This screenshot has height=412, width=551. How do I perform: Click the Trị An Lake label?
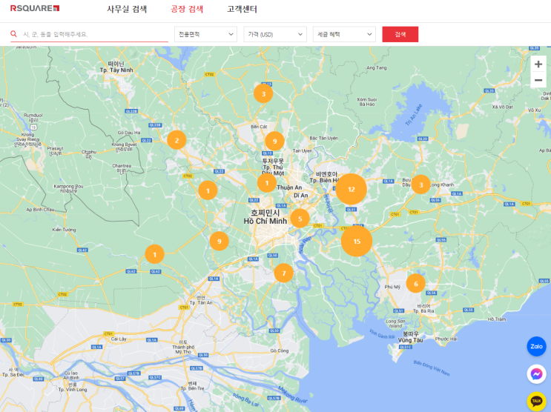pyautogui.click(x=414, y=115)
